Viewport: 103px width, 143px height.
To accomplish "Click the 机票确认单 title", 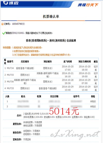I will (51, 17).
